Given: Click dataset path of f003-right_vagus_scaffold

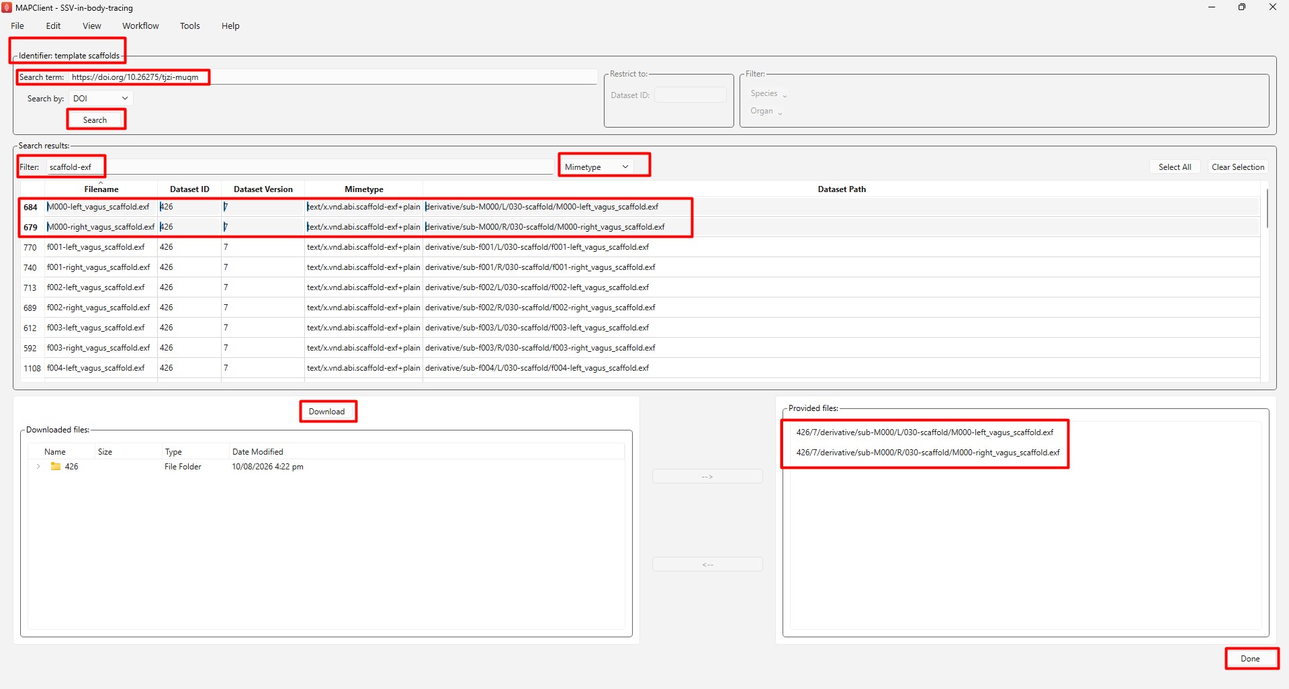Looking at the screenshot, I should [x=540, y=348].
